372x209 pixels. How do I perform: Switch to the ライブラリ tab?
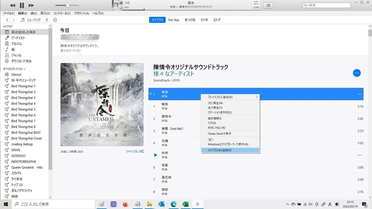(x=157, y=20)
